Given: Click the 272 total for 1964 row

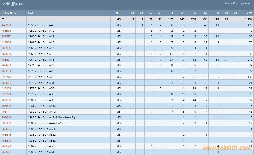Looking at the screenshot, I should coord(250,60).
